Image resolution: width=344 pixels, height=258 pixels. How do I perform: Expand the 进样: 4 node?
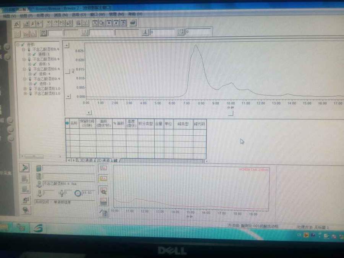pyautogui.click(x=30, y=74)
